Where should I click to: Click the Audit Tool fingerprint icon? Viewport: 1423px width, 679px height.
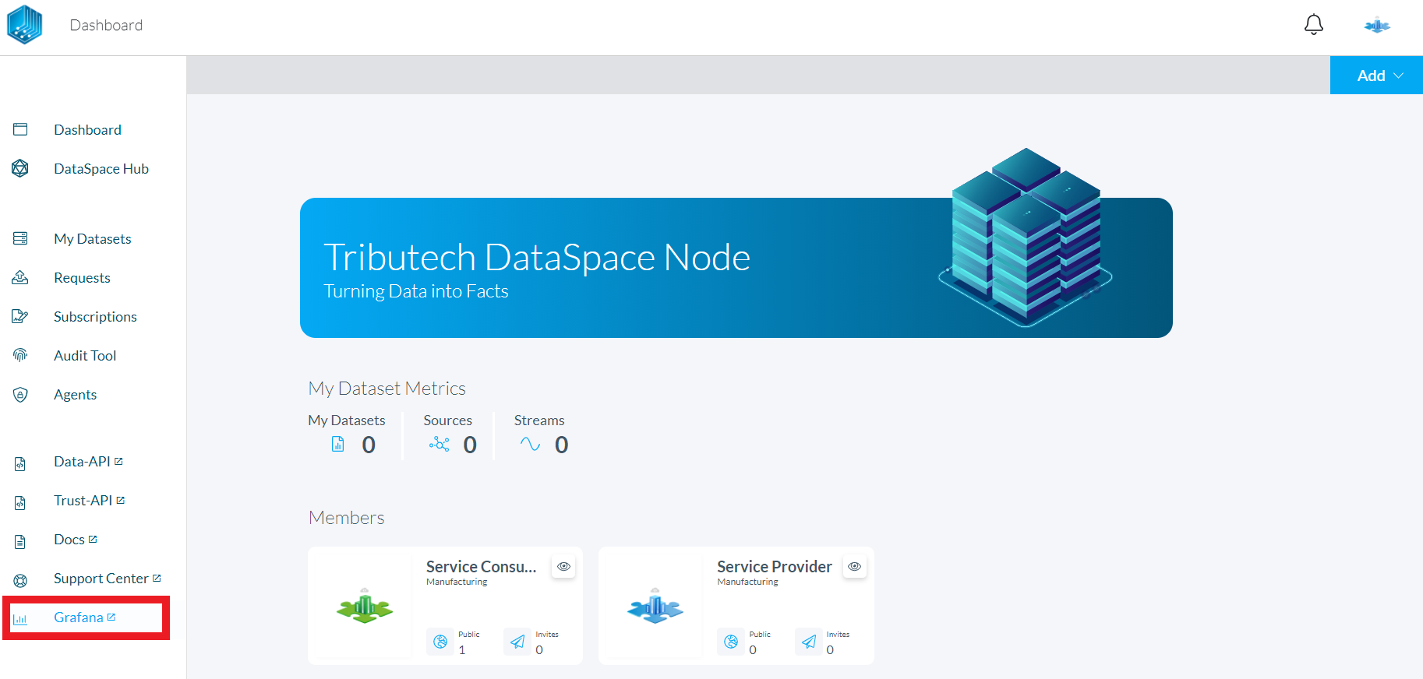pos(20,355)
